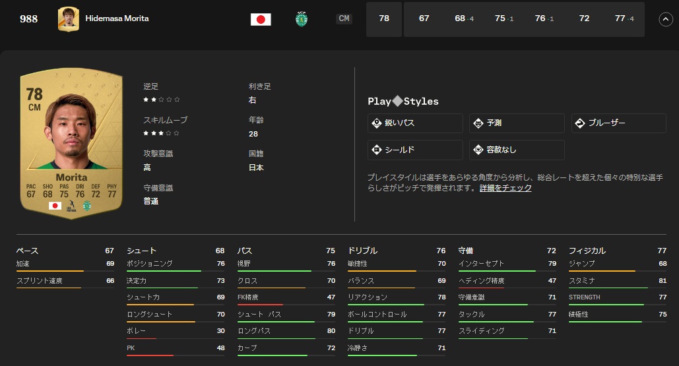
Task: Click the スタミナ stat bar
Action: [607, 288]
